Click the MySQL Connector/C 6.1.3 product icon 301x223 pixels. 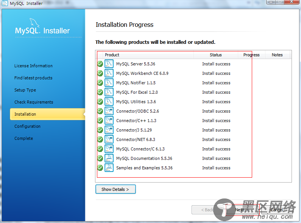click(x=109, y=149)
